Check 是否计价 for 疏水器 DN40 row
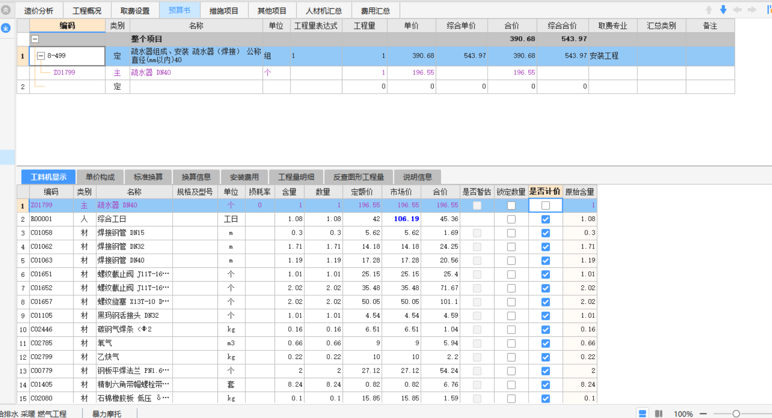Viewport: 772px width, 418px height. pos(545,205)
